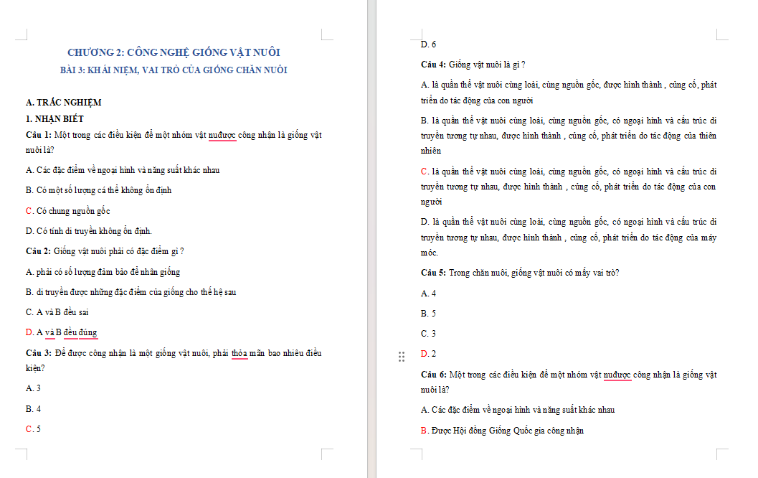This screenshot has height=478, width=758.
Task: Select Câu 1 answer "A. Các đặc điểm về ngoại hình"
Action: click(x=123, y=170)
